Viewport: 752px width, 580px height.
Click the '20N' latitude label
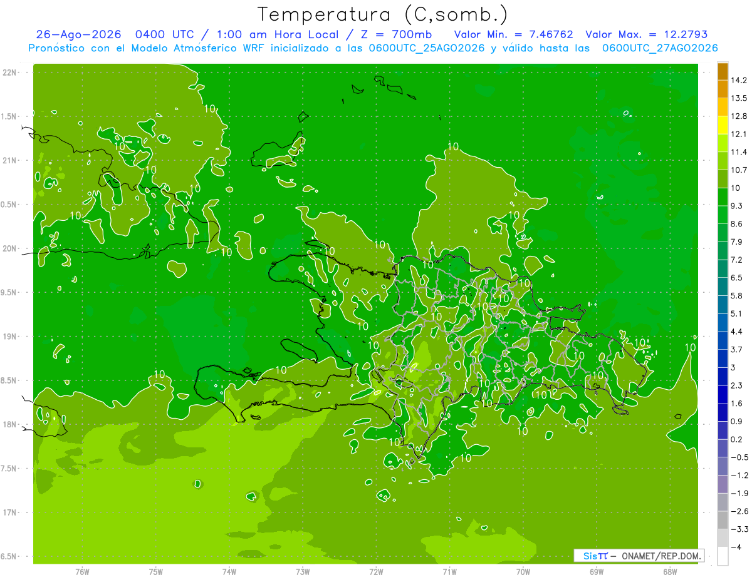click(9, 248)
